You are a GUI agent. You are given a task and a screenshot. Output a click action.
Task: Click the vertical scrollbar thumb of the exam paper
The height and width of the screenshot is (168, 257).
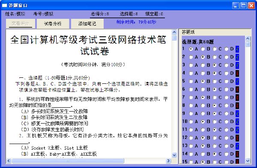(174, 38)
